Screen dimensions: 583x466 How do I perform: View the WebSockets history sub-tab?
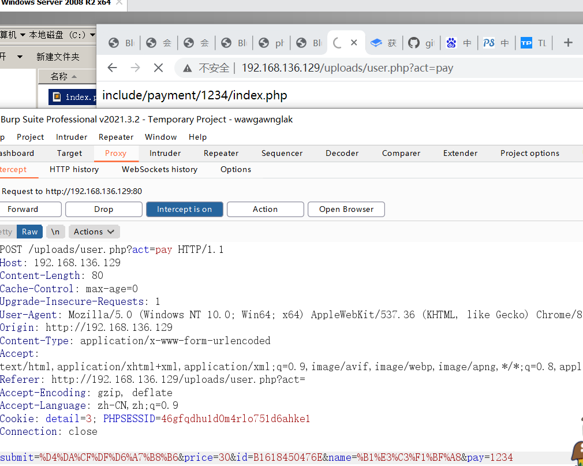click(159, 170)
